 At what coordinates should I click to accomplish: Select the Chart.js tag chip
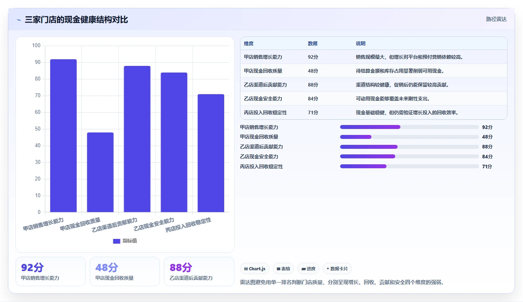tap(255, 269)
